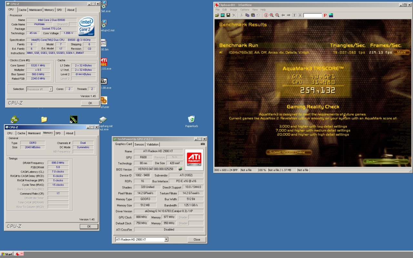This screenshot has height=258, width=413.
Task: Open the View menu in IrfanView
Action: [x=255, y=10]
